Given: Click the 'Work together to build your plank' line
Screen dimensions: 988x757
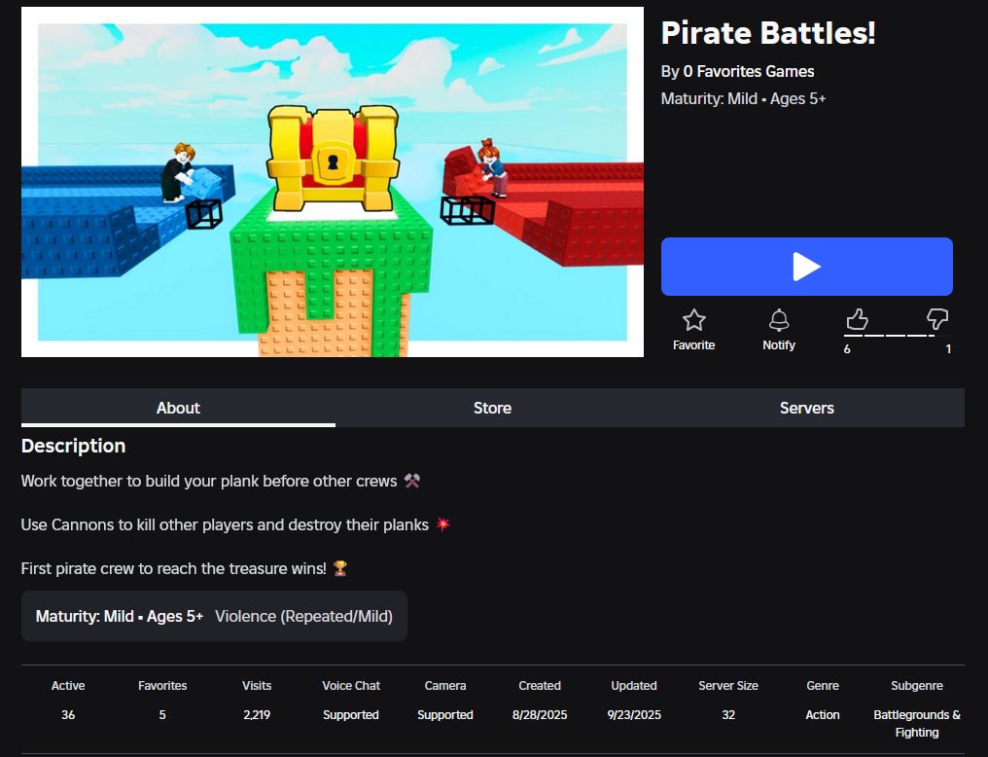Looking at the screenshot, I should (x=221, y=481).
